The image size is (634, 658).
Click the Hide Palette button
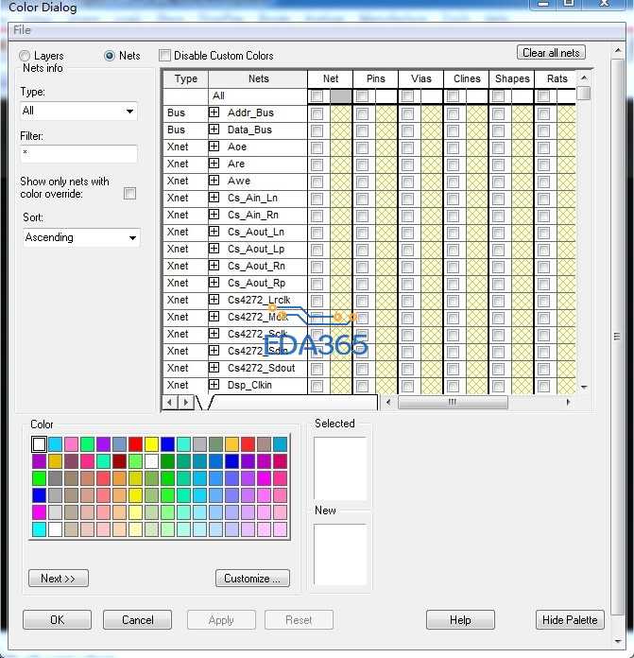[570, 620]
